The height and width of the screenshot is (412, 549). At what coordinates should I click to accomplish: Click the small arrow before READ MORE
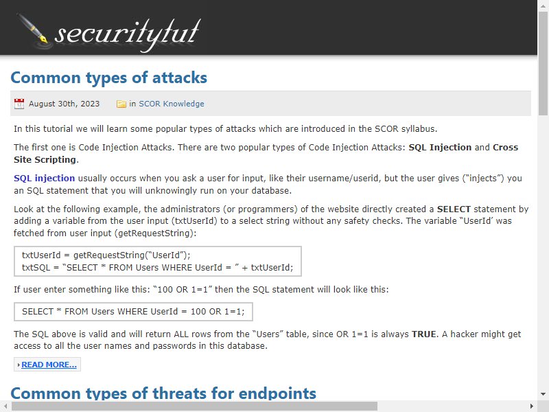pyautogui.click(x=19, y=365)
